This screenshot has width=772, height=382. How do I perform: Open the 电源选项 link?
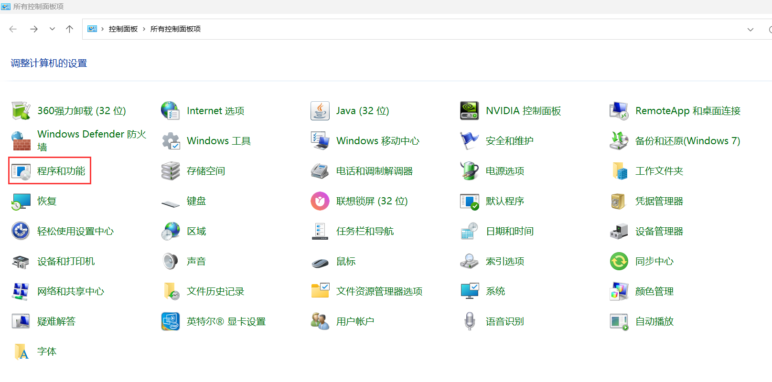click(x=504, y=171)
